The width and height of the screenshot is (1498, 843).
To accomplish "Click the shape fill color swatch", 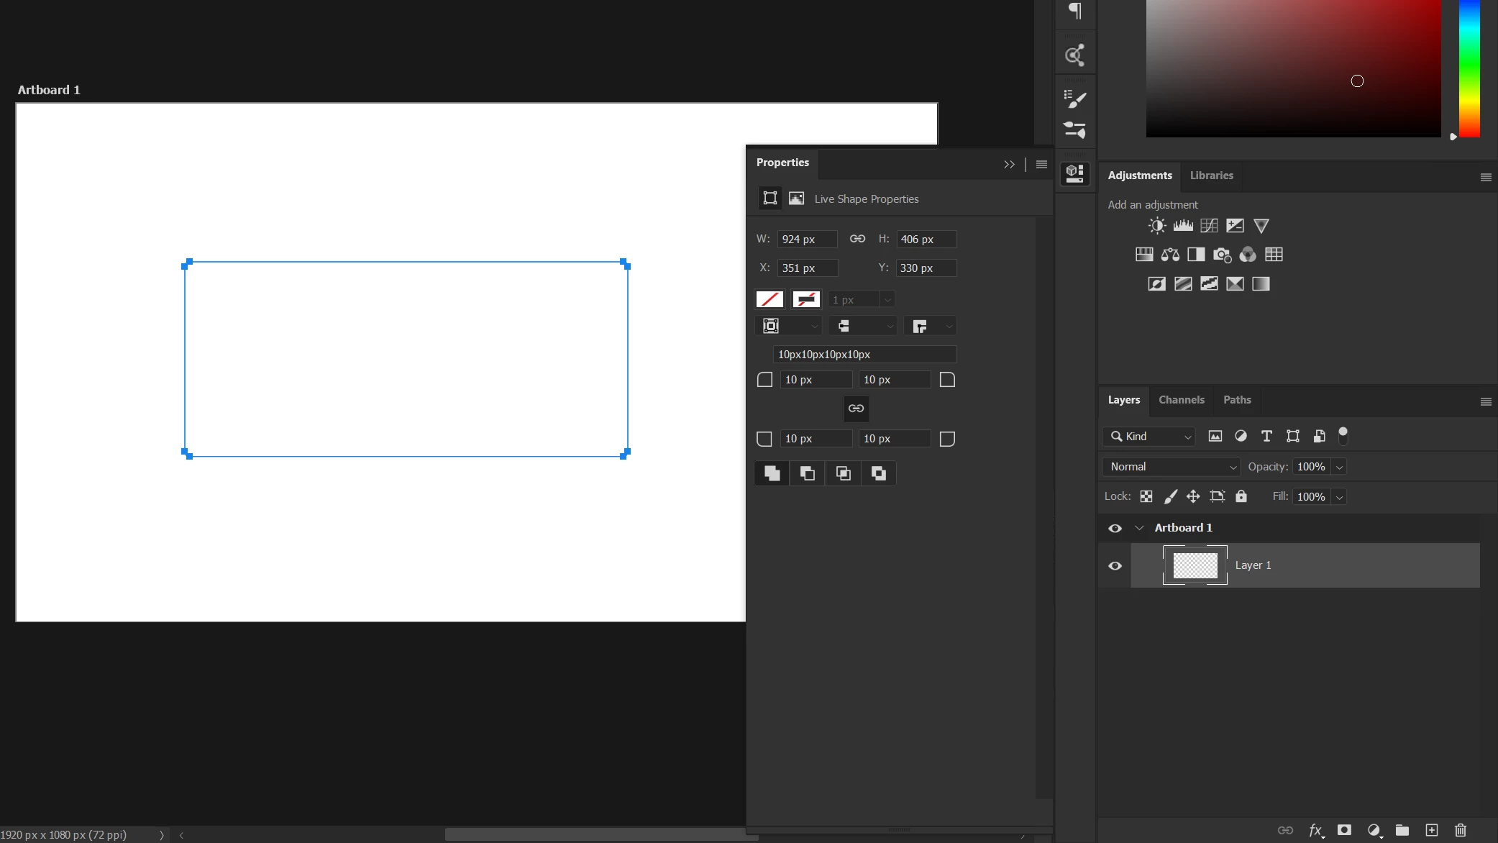I will 769,299.
